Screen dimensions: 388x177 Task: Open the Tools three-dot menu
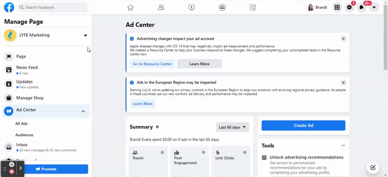343,145
